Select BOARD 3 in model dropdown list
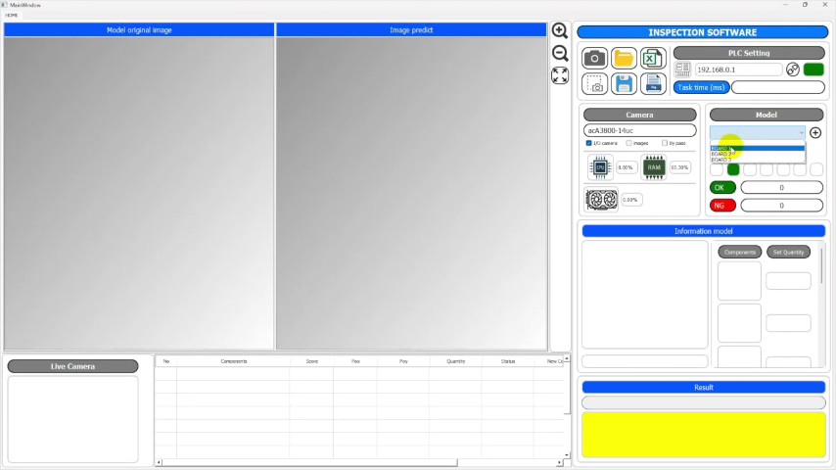Image resolution: width=836 pixels, height=470 pixels. tap(757, 160)
